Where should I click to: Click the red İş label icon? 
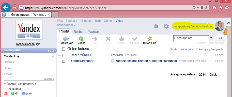[5, 93]
